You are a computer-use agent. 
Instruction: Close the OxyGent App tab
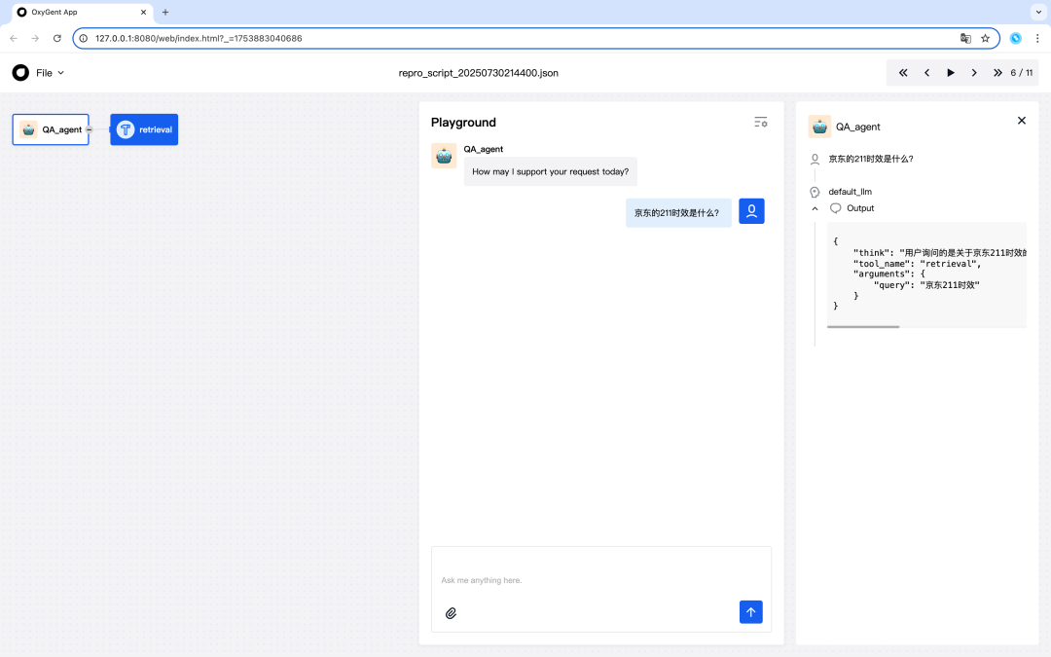[x=143, y=12]
